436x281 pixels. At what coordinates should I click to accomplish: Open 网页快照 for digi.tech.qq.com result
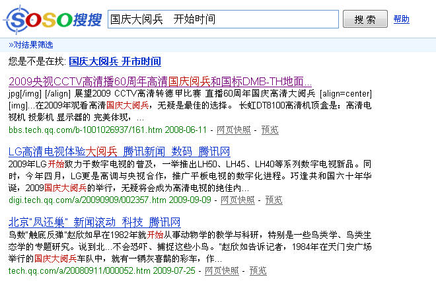pyautogui.click(x=237, y=200)
